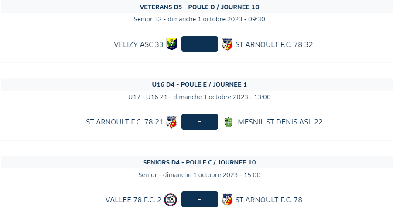Screen dimensions: 393x218
Task: Click St Arnoult crest in Veterans match
Action: click(x=227, y=44)
